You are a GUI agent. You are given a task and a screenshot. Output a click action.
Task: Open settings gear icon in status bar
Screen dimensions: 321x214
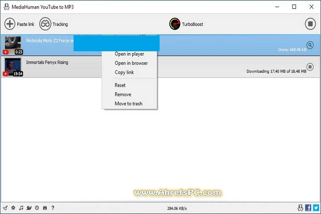[x=13, y=208]
